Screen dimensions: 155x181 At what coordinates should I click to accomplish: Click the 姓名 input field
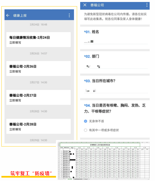coord(116,42)
